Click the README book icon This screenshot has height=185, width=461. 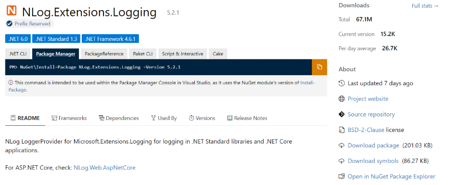pyautogui.click(x=13, y=118)
